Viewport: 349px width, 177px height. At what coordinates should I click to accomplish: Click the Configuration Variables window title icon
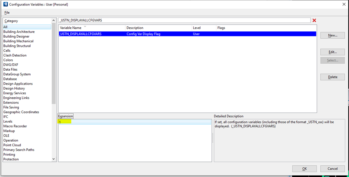(x=5, y=4)
